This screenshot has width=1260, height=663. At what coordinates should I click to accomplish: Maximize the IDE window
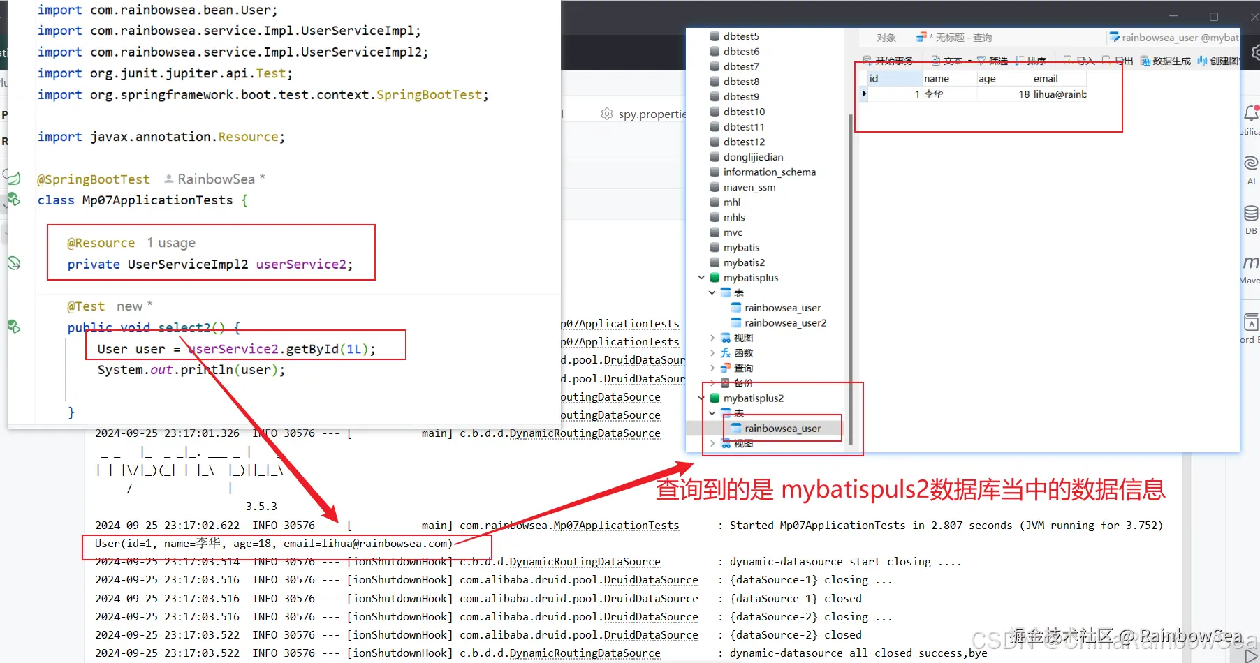point(1214,17)
